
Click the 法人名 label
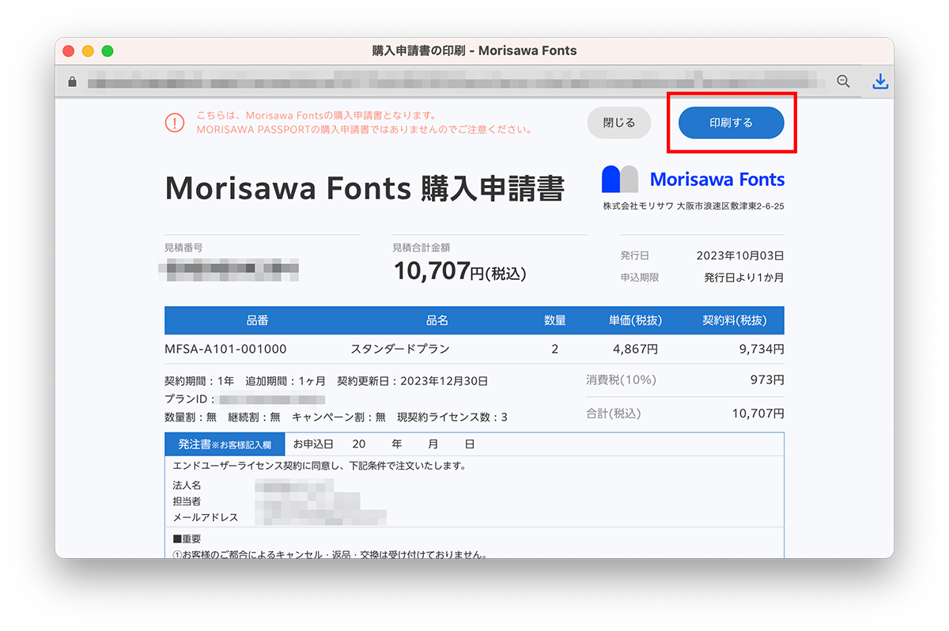(187, 485)
